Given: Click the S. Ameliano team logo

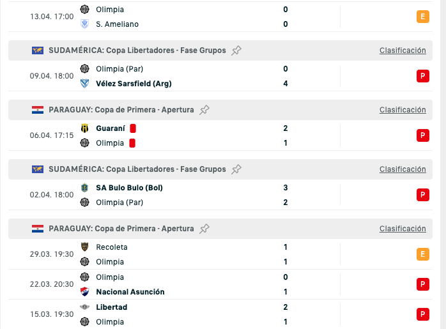Looking at the screenshot, I should tap(85, 24).
